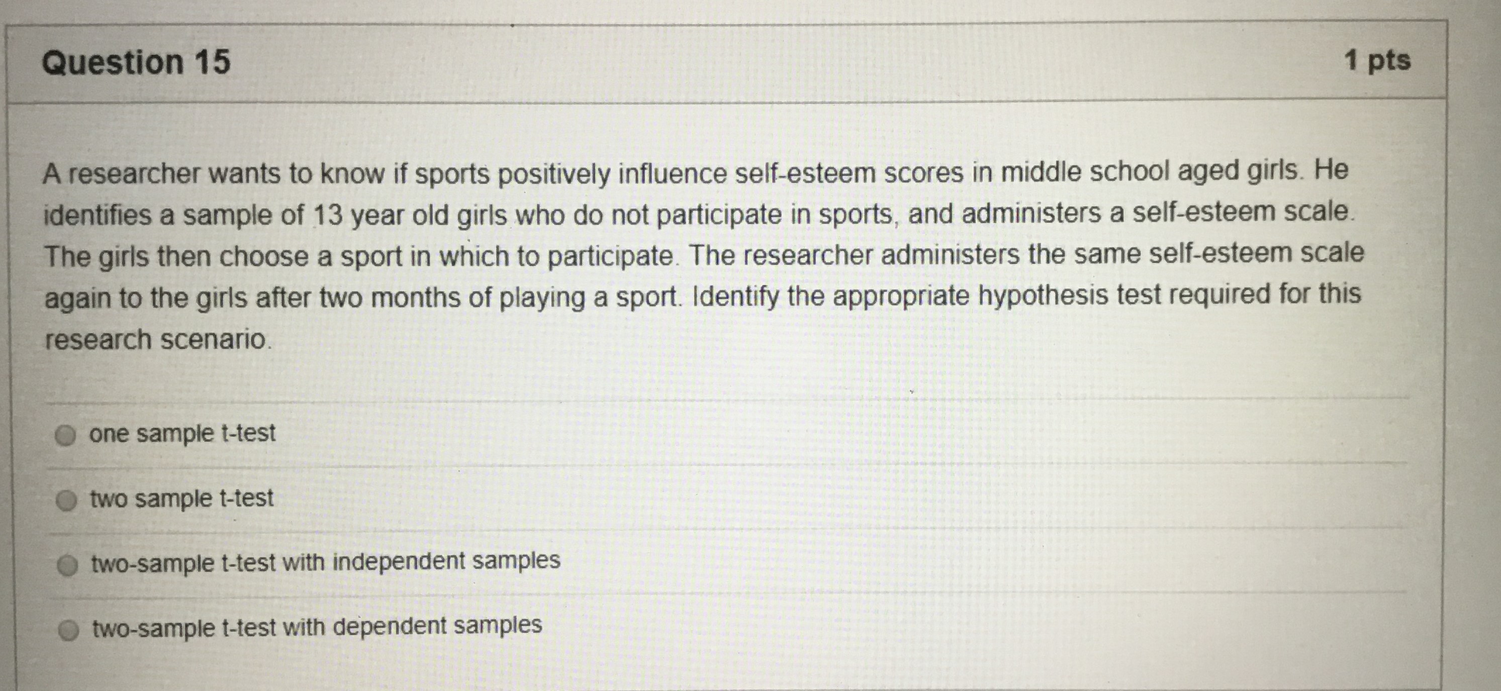
Task: Click the gray Question 15 header bar
Action: click(x=726, y=62)
